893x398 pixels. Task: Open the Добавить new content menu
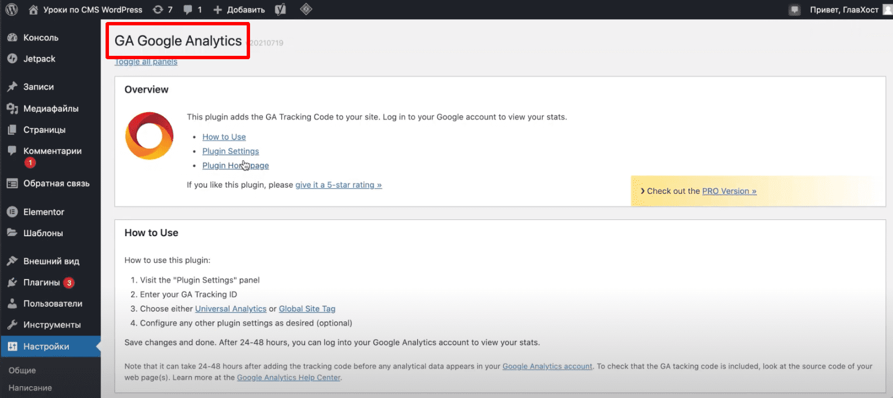click(x=239, y=10)
